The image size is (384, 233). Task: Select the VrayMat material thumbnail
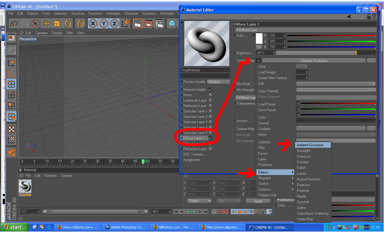pyautogui.click(x=25, y=188)
